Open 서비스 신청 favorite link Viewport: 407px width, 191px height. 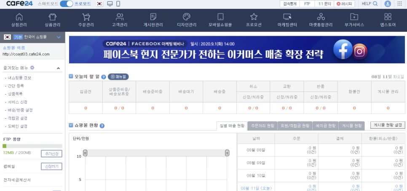(17, 102)
